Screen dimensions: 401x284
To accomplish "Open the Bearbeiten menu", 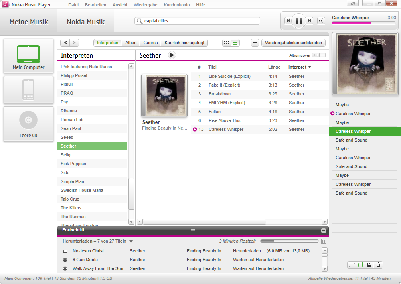I will [95, 5].
